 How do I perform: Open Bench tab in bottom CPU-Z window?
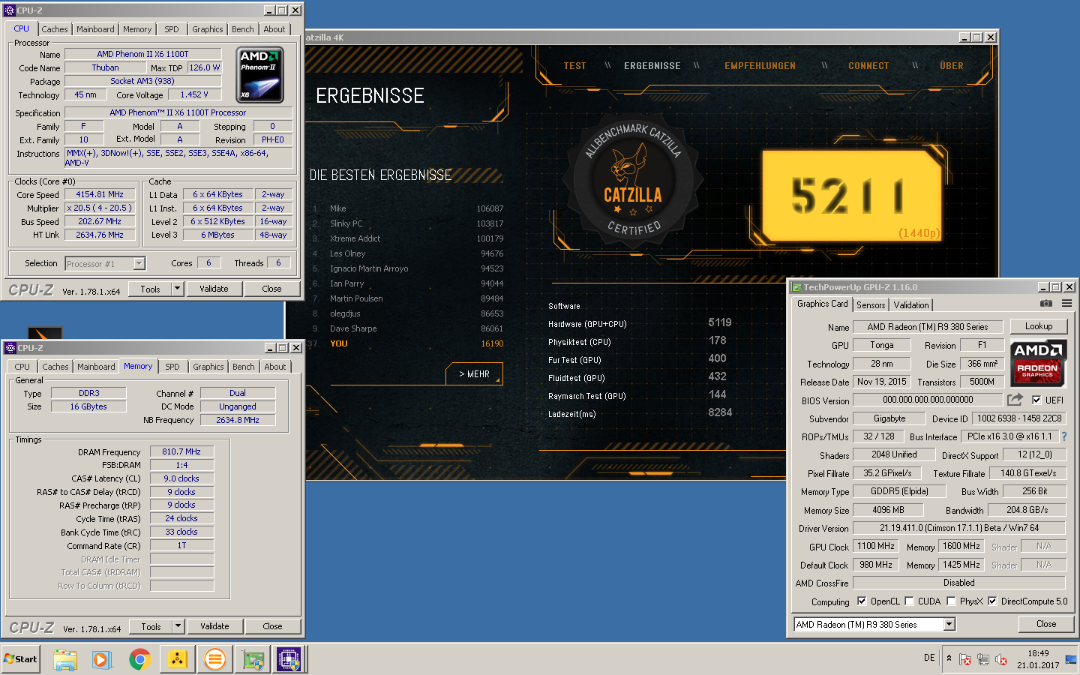[x=244, y=367]
